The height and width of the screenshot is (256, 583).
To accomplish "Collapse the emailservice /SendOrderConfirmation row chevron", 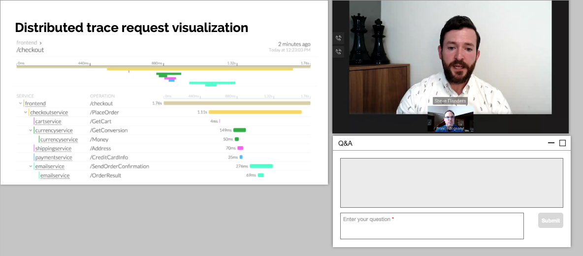I will (x=31, y=166).
